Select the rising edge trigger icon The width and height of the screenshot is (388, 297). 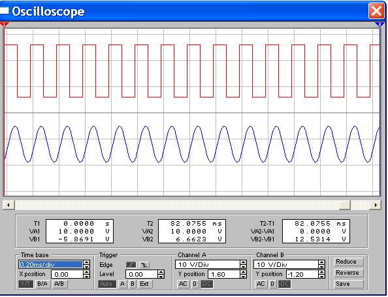pyautogui.click(x=131, y=265)
